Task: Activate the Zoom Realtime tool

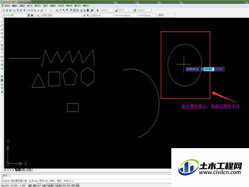Action: (60, 10)
